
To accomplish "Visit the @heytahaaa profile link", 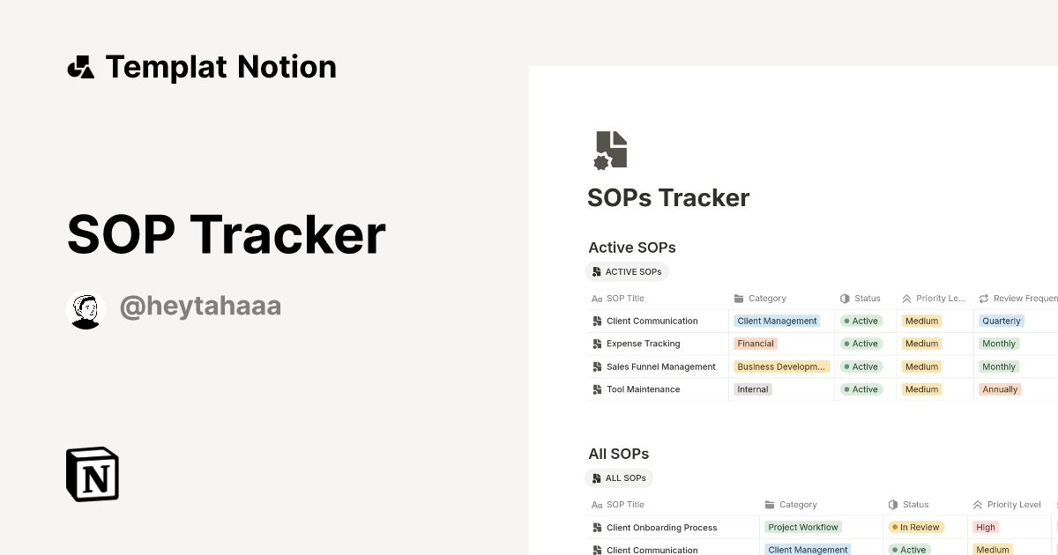I will [200, 304].
